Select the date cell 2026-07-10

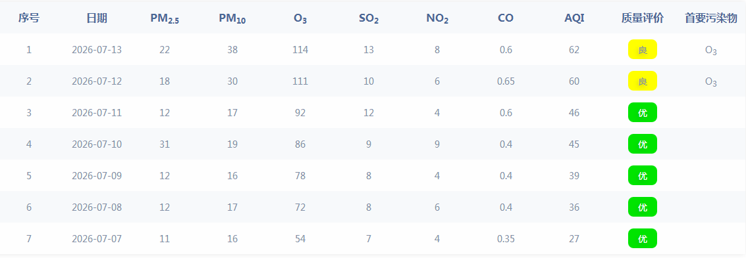click(x=97, y=144)
